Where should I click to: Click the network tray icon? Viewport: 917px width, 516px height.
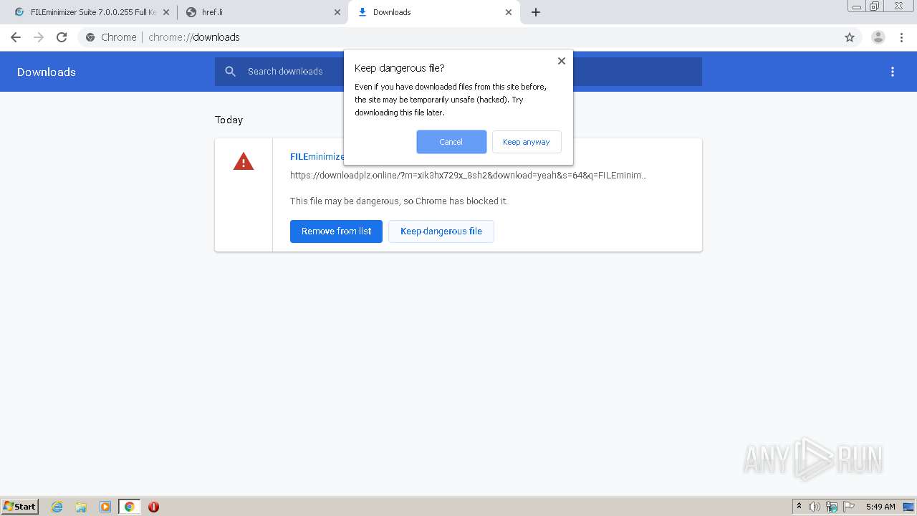[x=832, y=507]
